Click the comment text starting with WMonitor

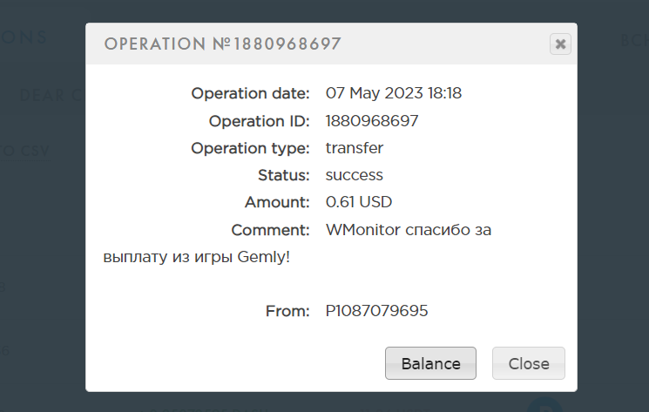(x=409, y=230)
